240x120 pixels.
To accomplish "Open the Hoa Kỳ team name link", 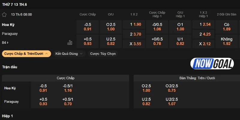I will tap(8, 25).
